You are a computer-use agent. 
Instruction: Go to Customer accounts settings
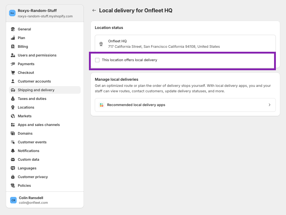[45, 81]
